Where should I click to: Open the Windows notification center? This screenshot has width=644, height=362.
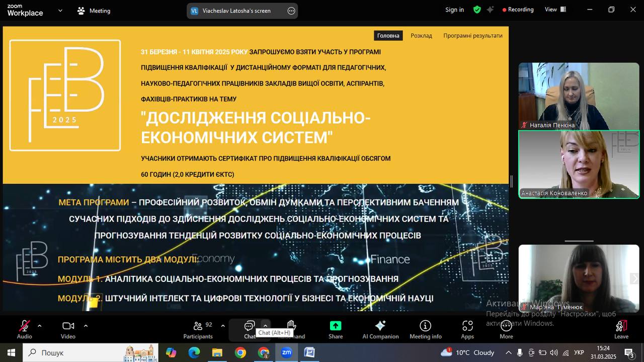pyautogui.click(x=629, y=353)
